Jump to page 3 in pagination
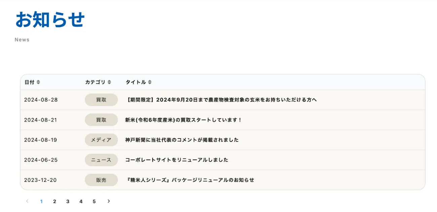 [x=68, y=202]
